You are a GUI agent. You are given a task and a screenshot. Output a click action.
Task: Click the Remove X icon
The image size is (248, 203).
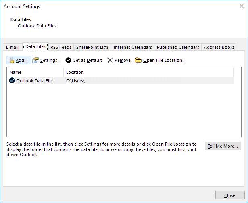110,60
